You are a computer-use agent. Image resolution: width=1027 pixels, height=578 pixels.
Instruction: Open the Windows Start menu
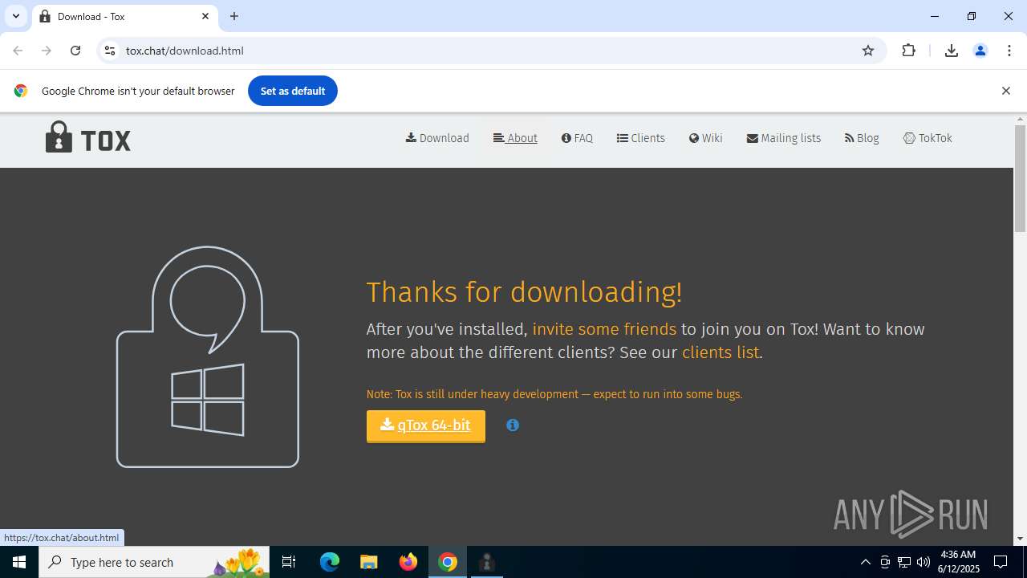(x=19, y=562)
